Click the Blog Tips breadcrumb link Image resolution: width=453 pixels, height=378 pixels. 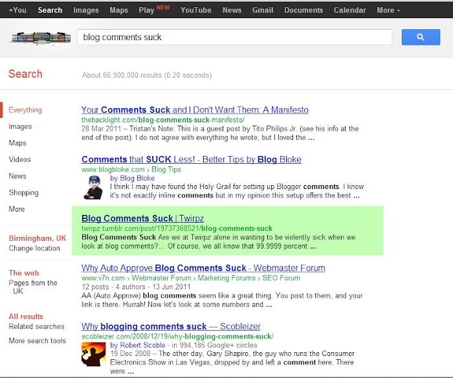(166, 170)
